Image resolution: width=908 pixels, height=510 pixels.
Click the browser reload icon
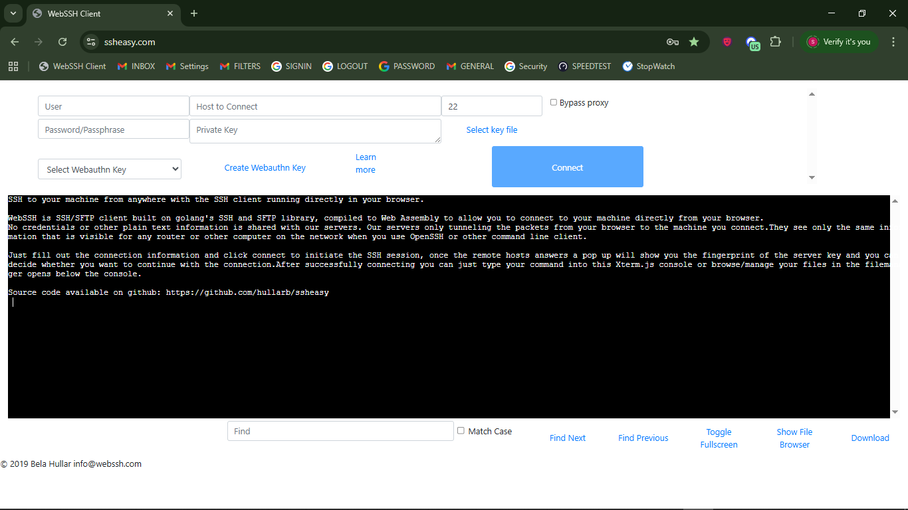click(62, 42)
